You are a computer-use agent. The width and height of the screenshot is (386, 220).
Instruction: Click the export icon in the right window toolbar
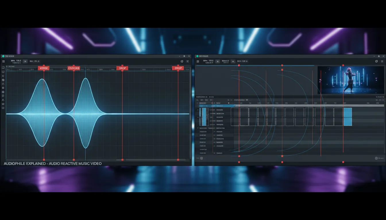(x=376, y=61)
